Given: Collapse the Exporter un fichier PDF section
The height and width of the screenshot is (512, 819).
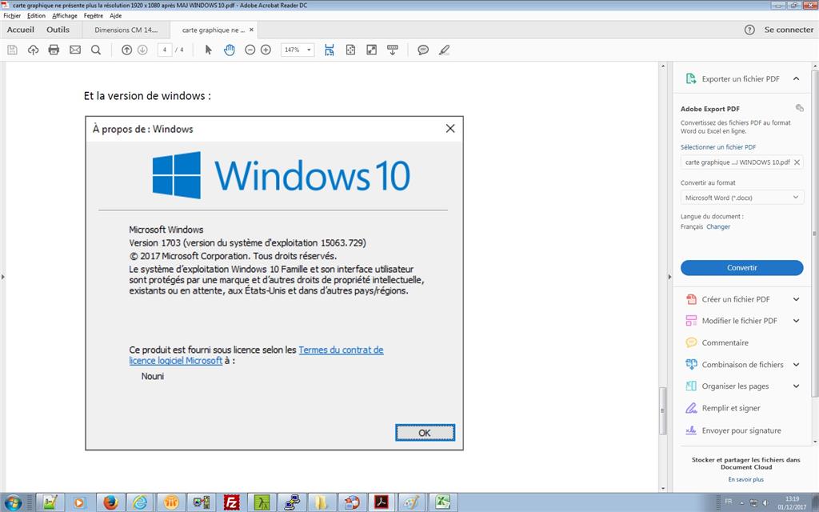Looking at the screenshot, I should tap(796, 79).
